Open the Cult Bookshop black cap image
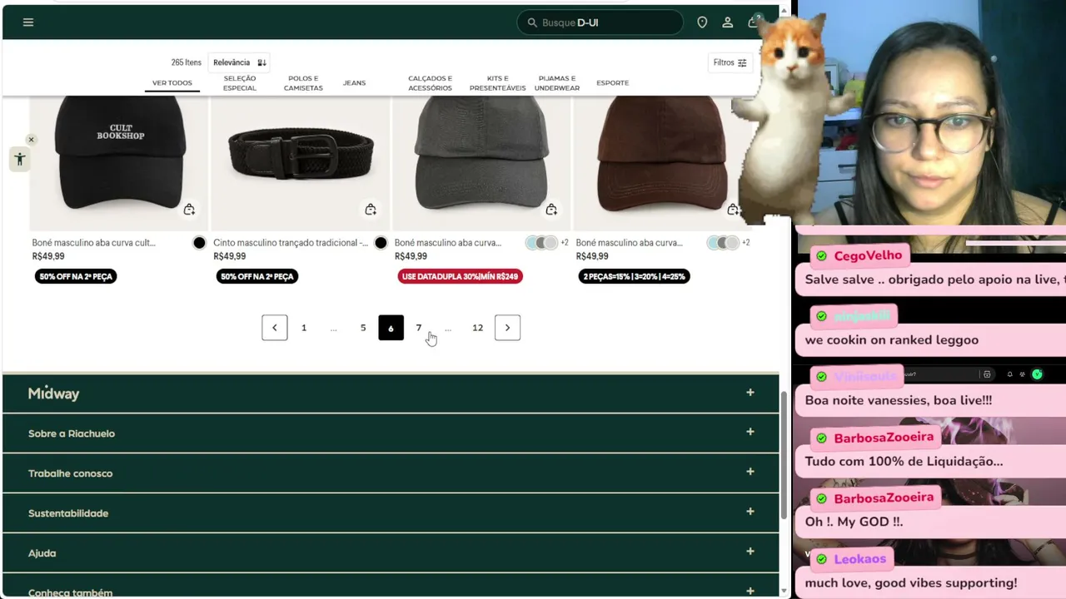Screen dimensions: 1066x599 pos(119,162)
